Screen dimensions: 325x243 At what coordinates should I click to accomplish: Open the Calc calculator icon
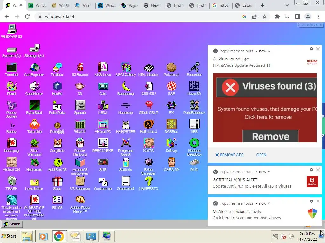coord(103,89)
